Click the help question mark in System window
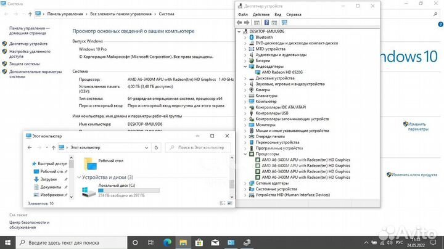 tap(440, 25)
